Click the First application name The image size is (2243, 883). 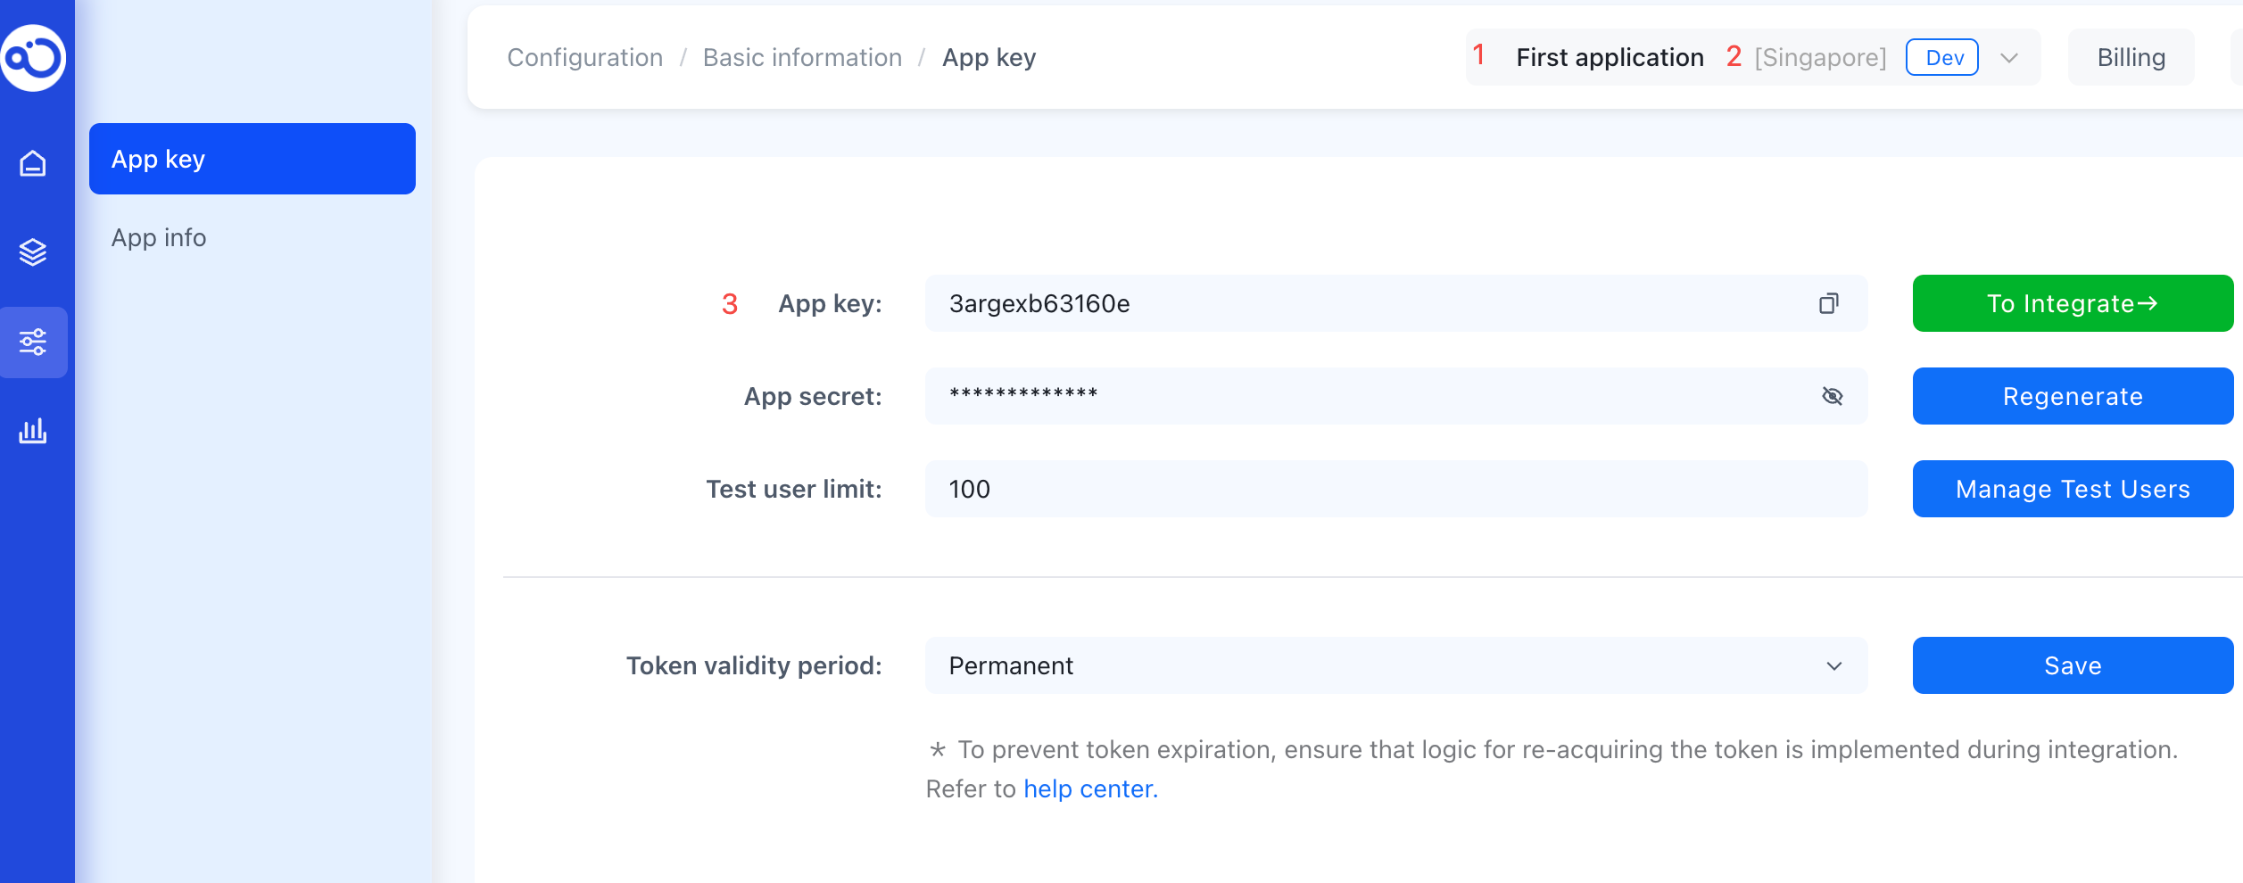point(1610,58)
